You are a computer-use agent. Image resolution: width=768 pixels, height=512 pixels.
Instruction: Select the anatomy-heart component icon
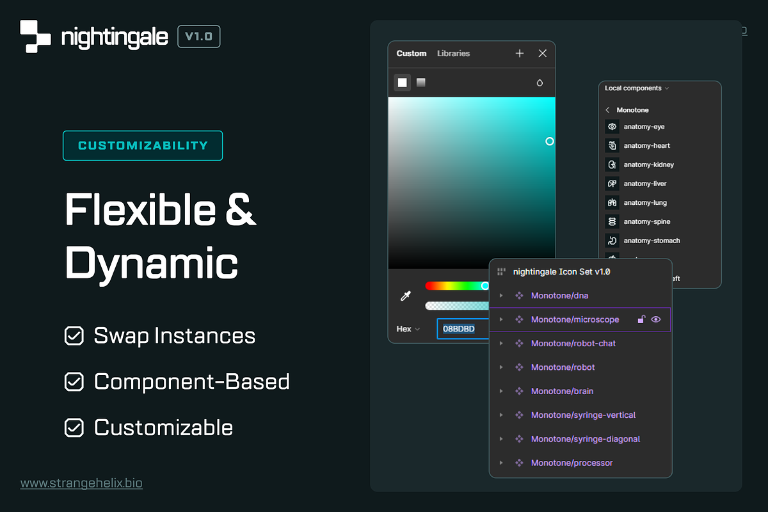pyautogui.click(x=612, y=145)
